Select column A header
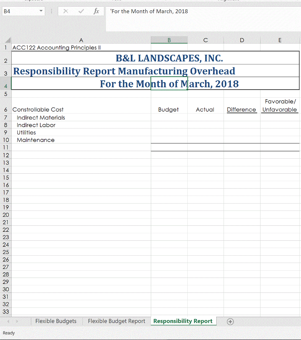Viewport: 301px width, 340px height. (x=81, y=40)
